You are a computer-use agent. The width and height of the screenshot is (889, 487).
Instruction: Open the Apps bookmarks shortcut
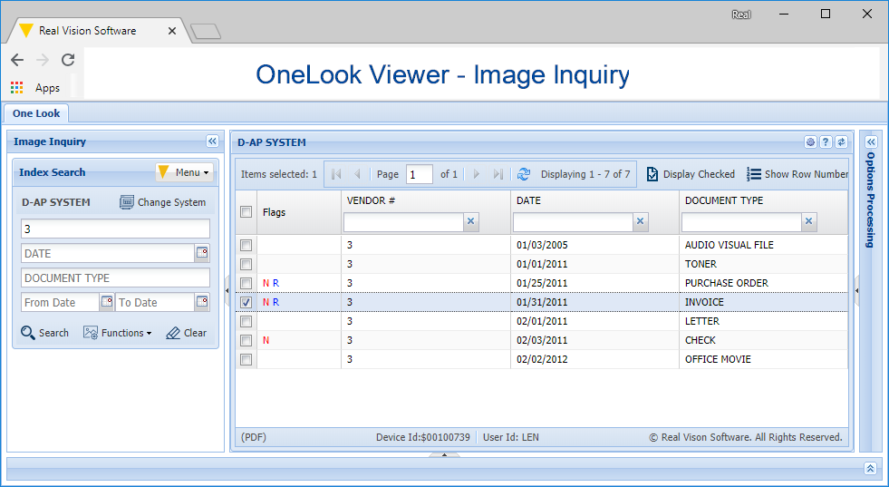tap(35, 87)
